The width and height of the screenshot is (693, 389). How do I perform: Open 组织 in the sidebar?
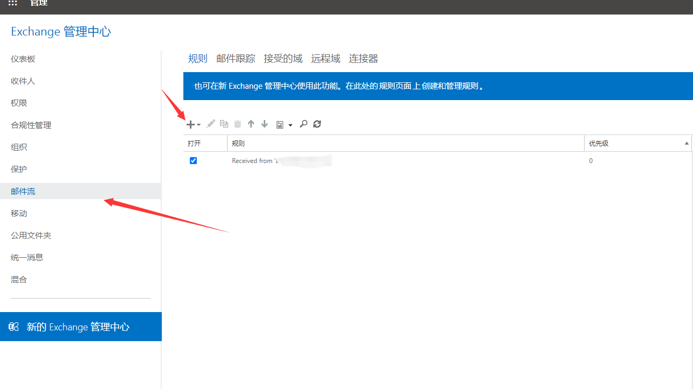pos(19,147)
